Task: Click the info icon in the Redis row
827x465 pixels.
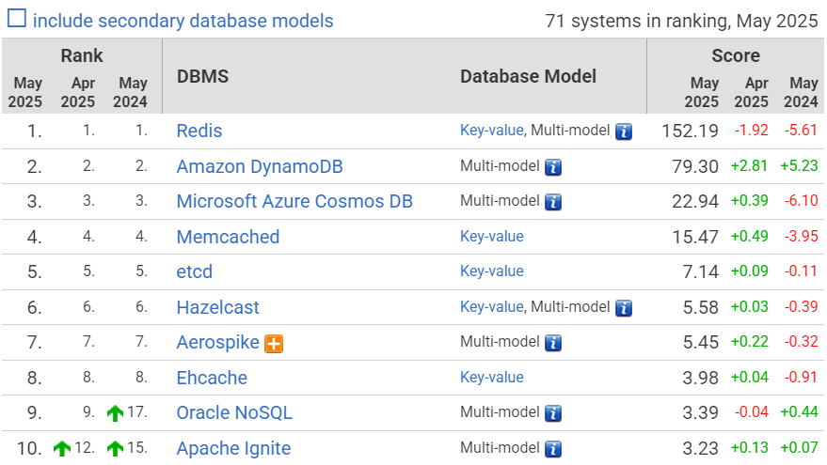Action: click(624, 132)
